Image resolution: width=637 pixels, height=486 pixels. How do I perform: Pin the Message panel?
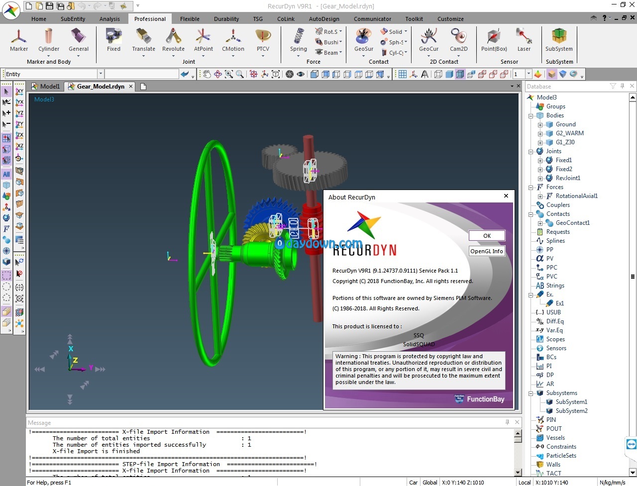(x=507, y=422)
